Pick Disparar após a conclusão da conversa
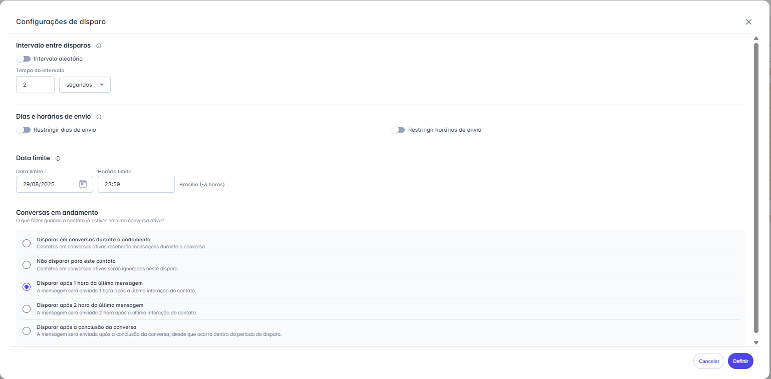The height and width of the screenshot is (379, 771). [27, 330]
